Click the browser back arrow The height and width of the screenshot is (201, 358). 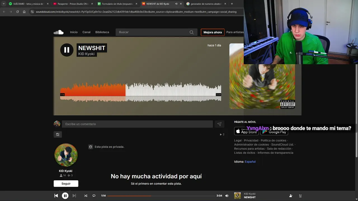click(4, 12)
